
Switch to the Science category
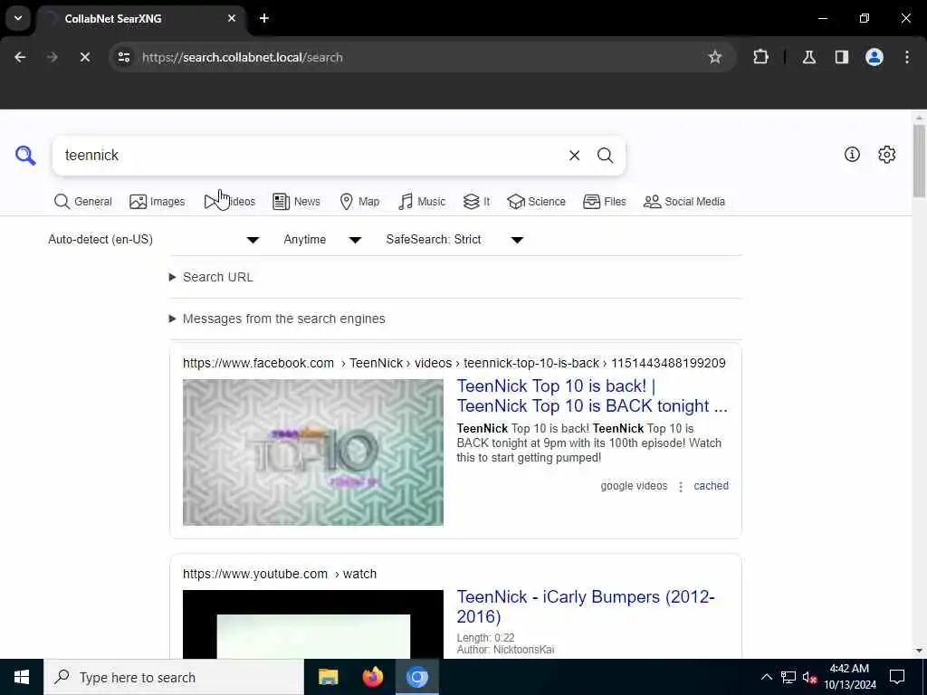[x=536, y=202]
